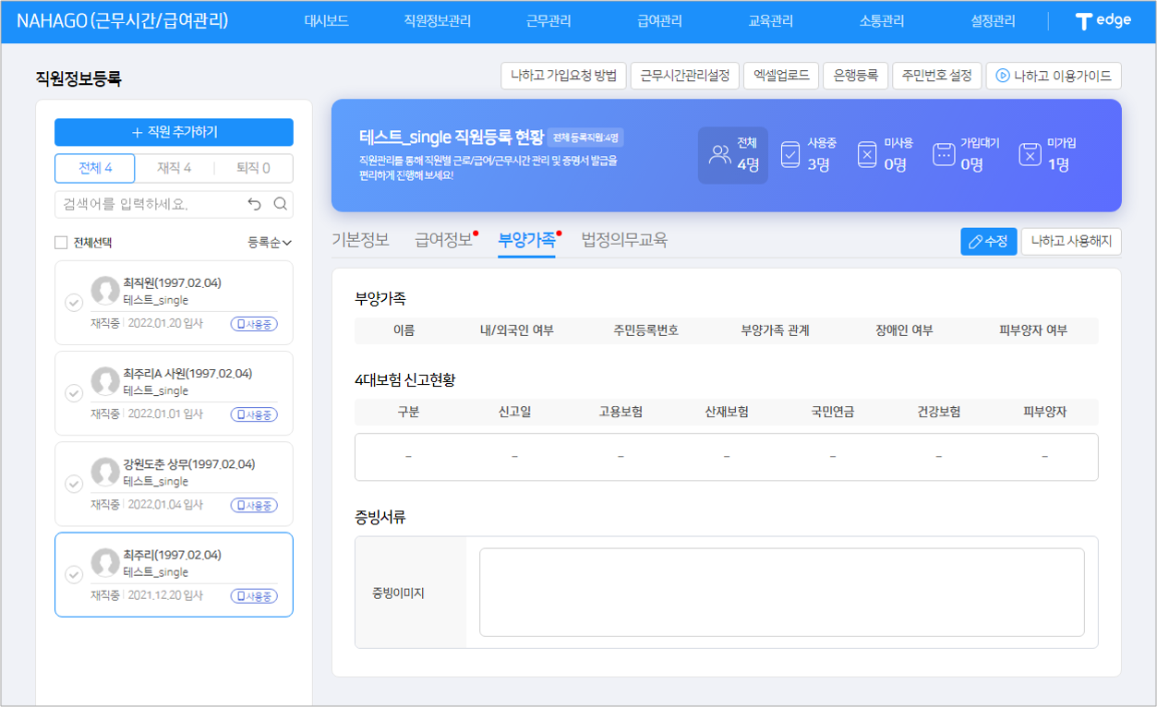Image resolution: width=1157 pixels, height=707 pixels.
Task: Switch to the 법정의무교육 tab
Action: [624, 240]
